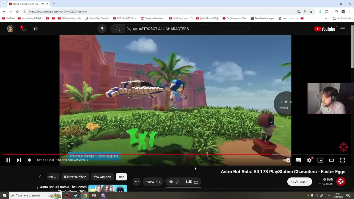Pause the video playback

pos(8,160)
